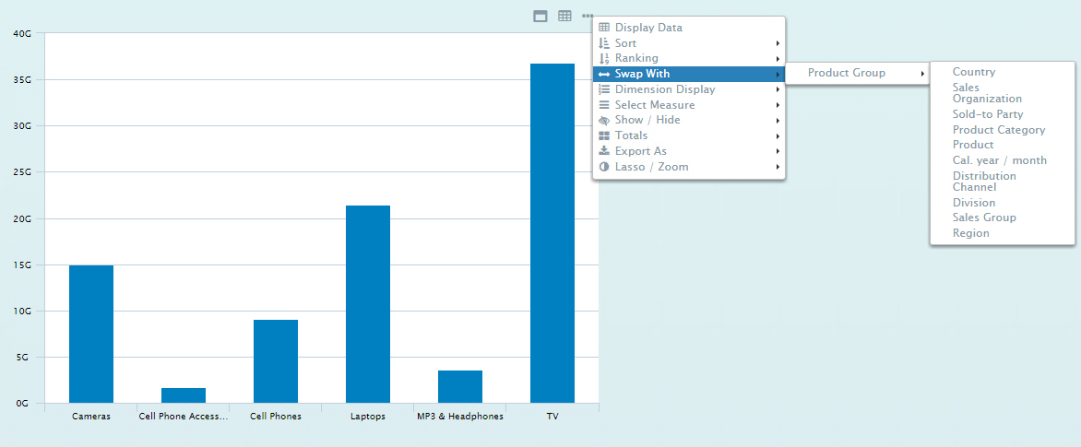Screen dimensions: 1081x447
Task: Click the maximize chart window icon
Action: coord(540,16)
